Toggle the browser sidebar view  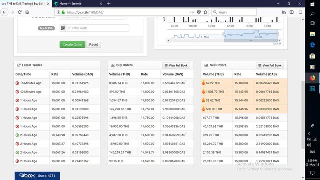pos(292,12)
